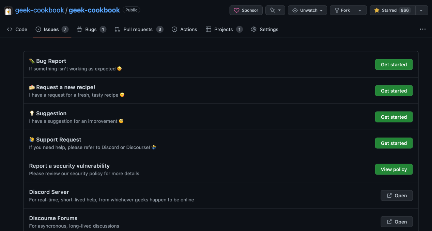Open Settings tab with gear icon
432x231 pixels.
click(264, 30)
